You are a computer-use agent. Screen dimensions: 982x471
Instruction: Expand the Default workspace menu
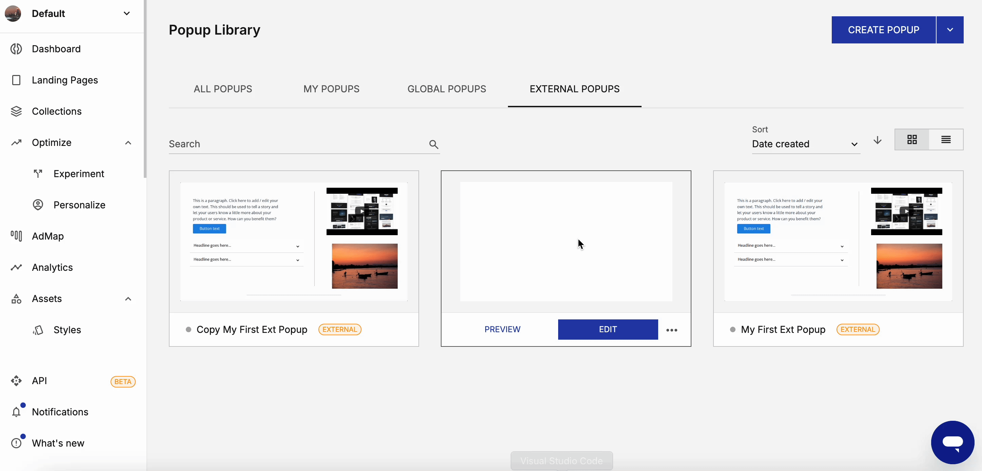pyautogui.click(x=126, y=13)
